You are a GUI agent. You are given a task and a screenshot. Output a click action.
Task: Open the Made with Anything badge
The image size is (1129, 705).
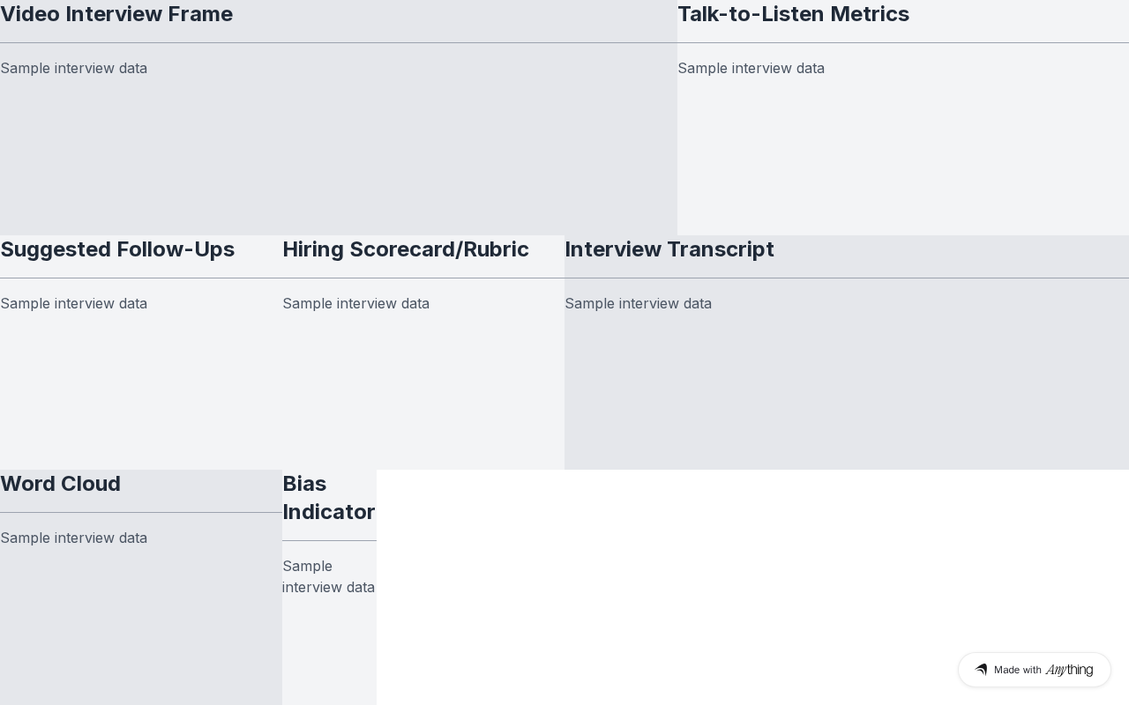tap(1035, 670)
